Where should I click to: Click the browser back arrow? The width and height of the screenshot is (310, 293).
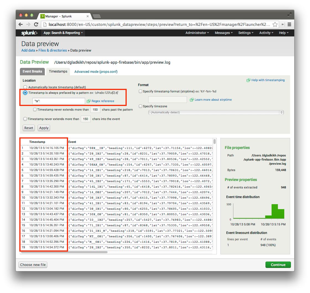(x=20, y=25)
